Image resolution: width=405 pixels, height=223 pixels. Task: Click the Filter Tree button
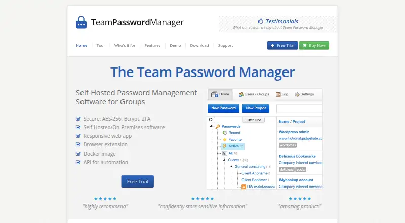click(254, 120)
